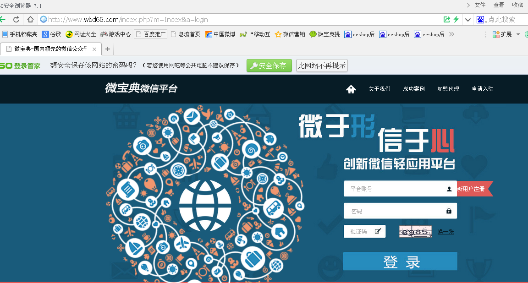
Task: Click the green share icon in address bar
Action: tap(447, 20)
